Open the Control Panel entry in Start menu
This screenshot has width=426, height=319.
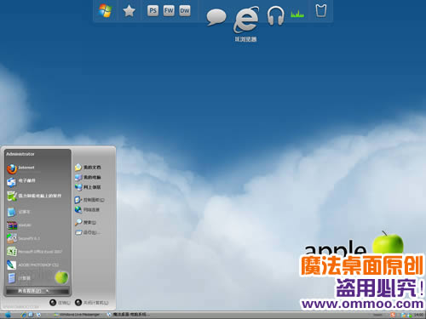(89, 200)
